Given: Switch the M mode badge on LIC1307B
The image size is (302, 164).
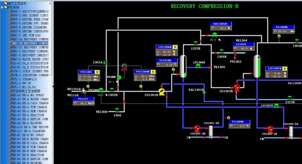Looking at the screenshot, I should click(285, 68).
